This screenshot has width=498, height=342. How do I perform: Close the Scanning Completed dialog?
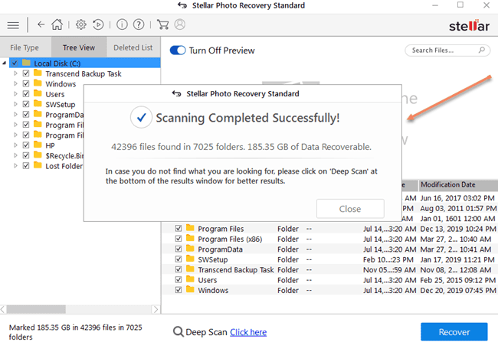(x=350, y=209)
